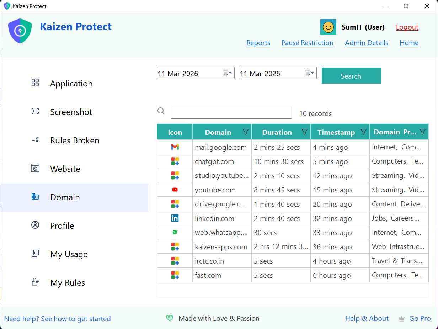This screenshot has height=329, width=438.
Task: Open Reports from the top navigation
Action: click(x=258, y=43)
